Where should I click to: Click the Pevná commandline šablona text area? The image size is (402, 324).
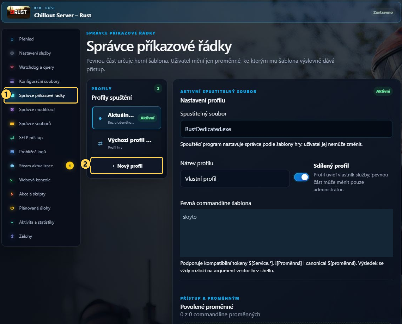pyautogui.click(x=286, y=233)
